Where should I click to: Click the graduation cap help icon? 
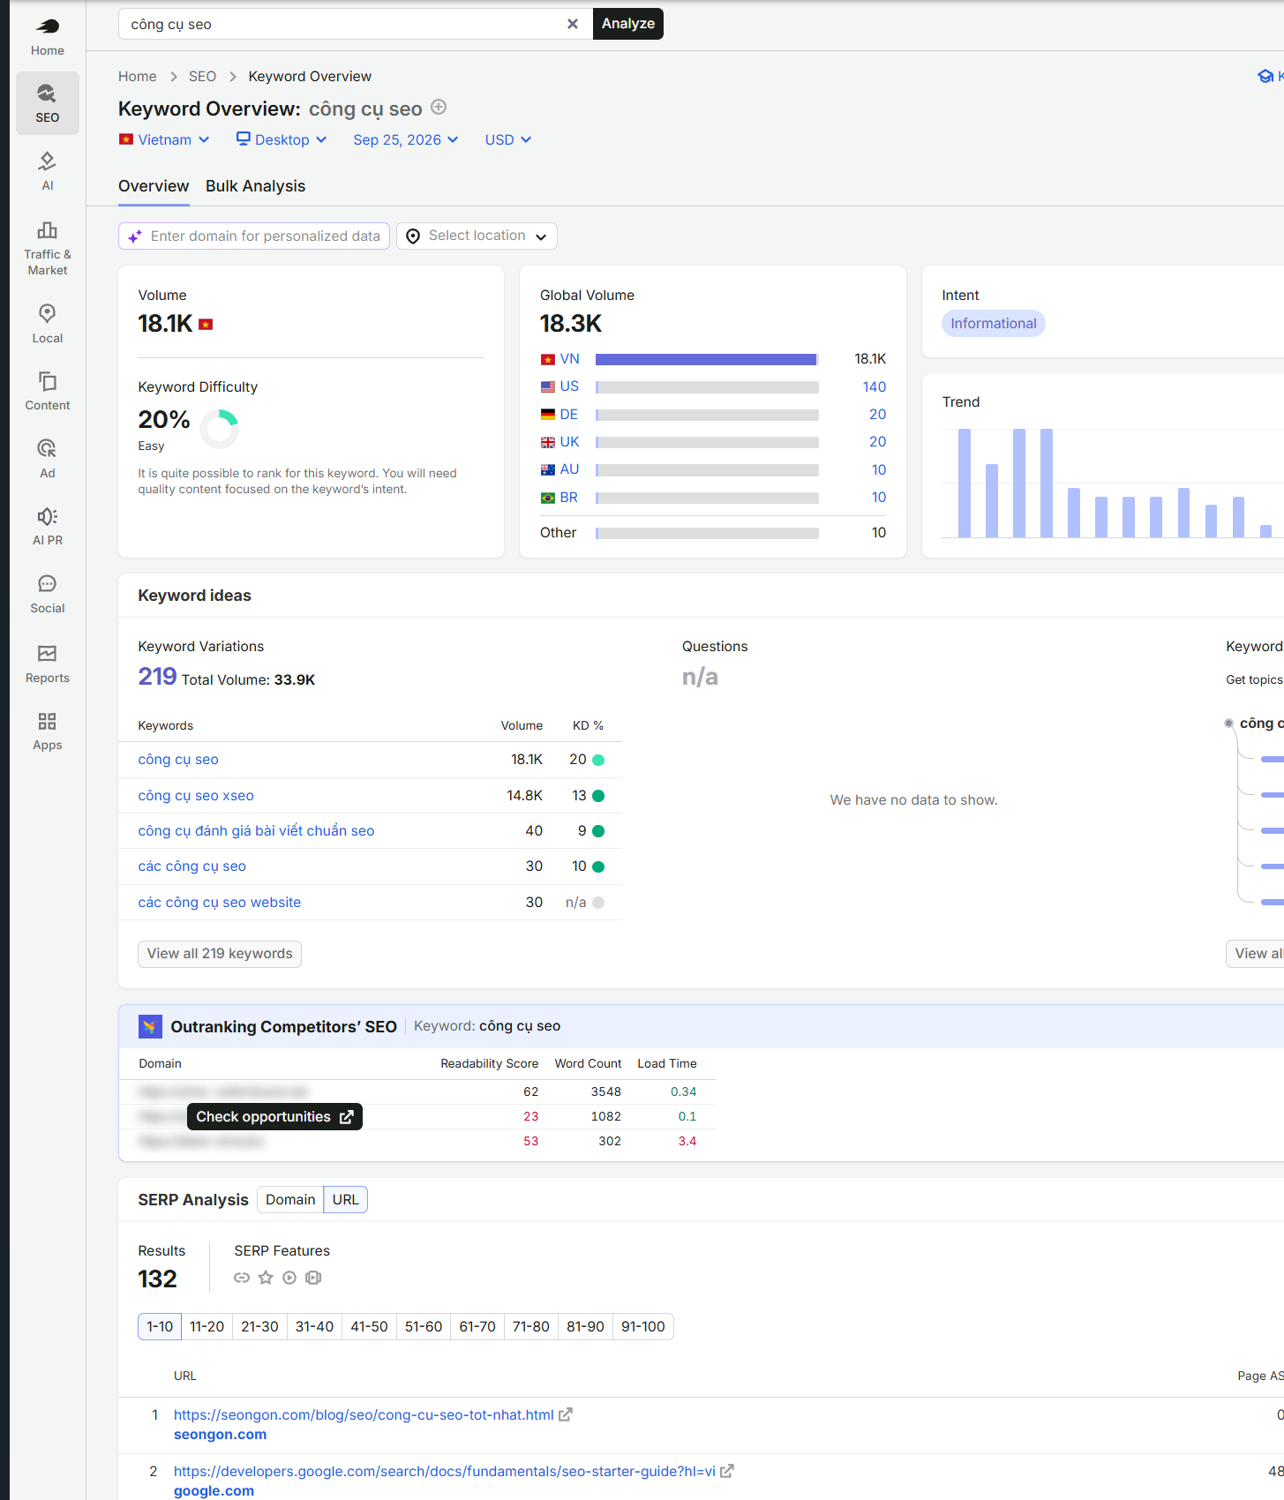1265,76
